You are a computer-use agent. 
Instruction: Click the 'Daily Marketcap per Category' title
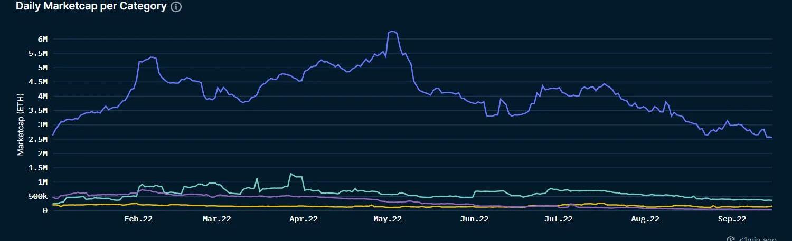coord(91,7)
